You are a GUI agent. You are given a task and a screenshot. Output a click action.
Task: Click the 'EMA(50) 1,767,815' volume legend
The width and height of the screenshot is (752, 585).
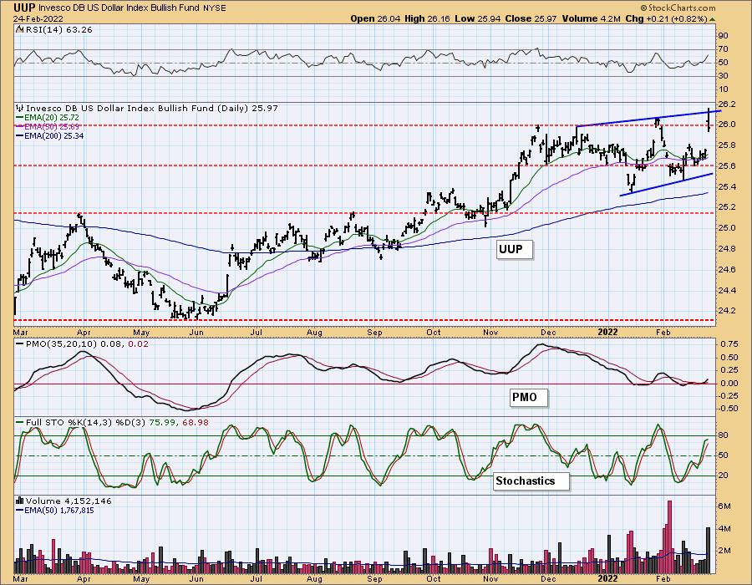click(59, 510)
